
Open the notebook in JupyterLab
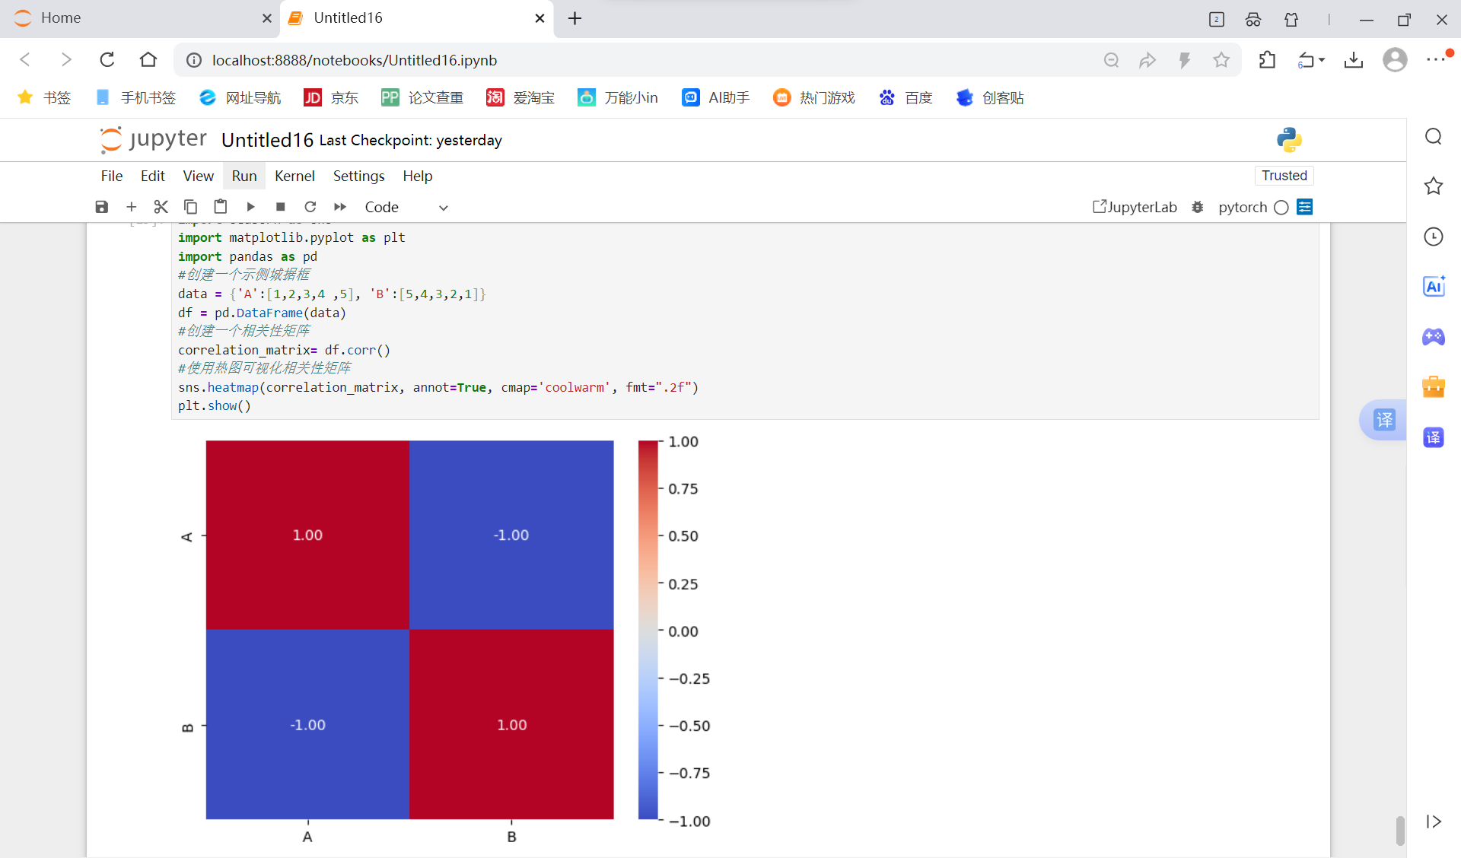pyautogui.click(x=1135, y=207)
